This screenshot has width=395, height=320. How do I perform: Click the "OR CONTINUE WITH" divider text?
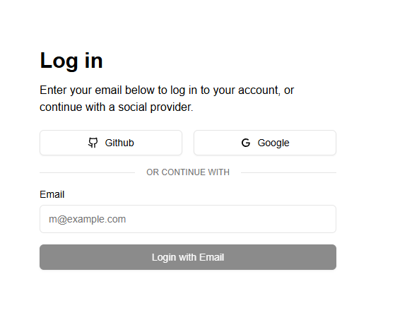188,172
